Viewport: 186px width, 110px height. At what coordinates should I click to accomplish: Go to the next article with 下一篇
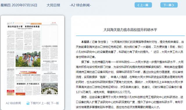click(x=169, y=5)
